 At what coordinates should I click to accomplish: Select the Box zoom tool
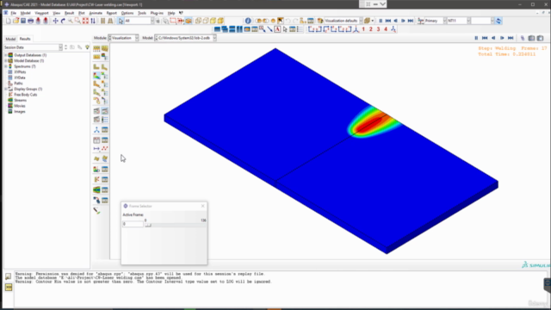78,21
